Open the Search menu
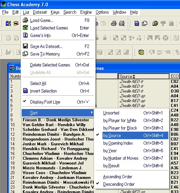The height and width of the screenshot is (193, 180). [x=70, y=12]
